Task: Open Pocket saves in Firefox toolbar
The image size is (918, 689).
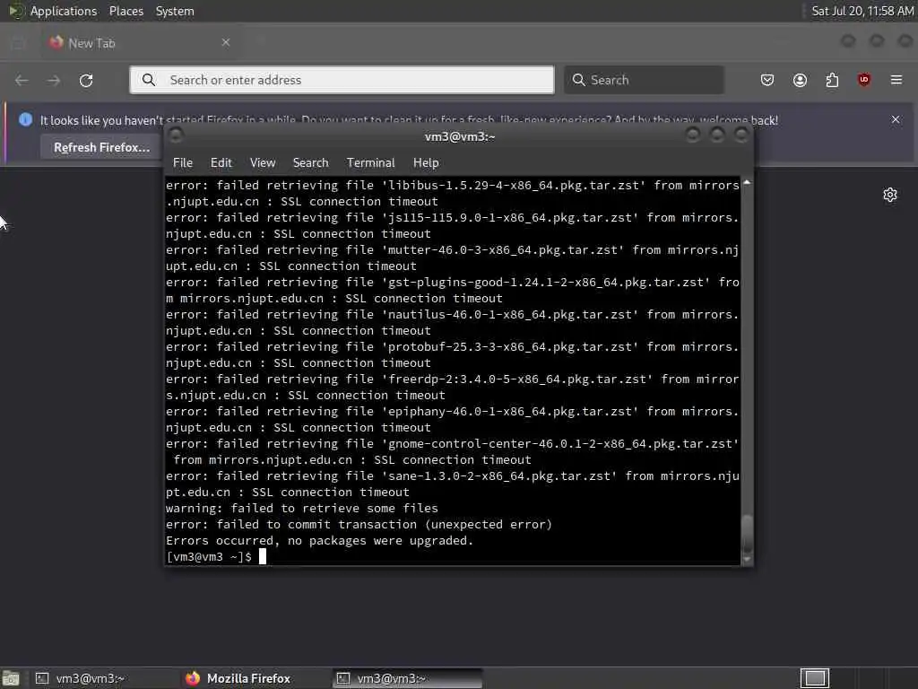Action: pyautogui.click(x=767, y=80)
